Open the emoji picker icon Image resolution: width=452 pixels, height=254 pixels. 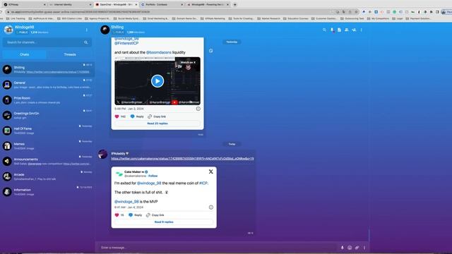(350, 248)
